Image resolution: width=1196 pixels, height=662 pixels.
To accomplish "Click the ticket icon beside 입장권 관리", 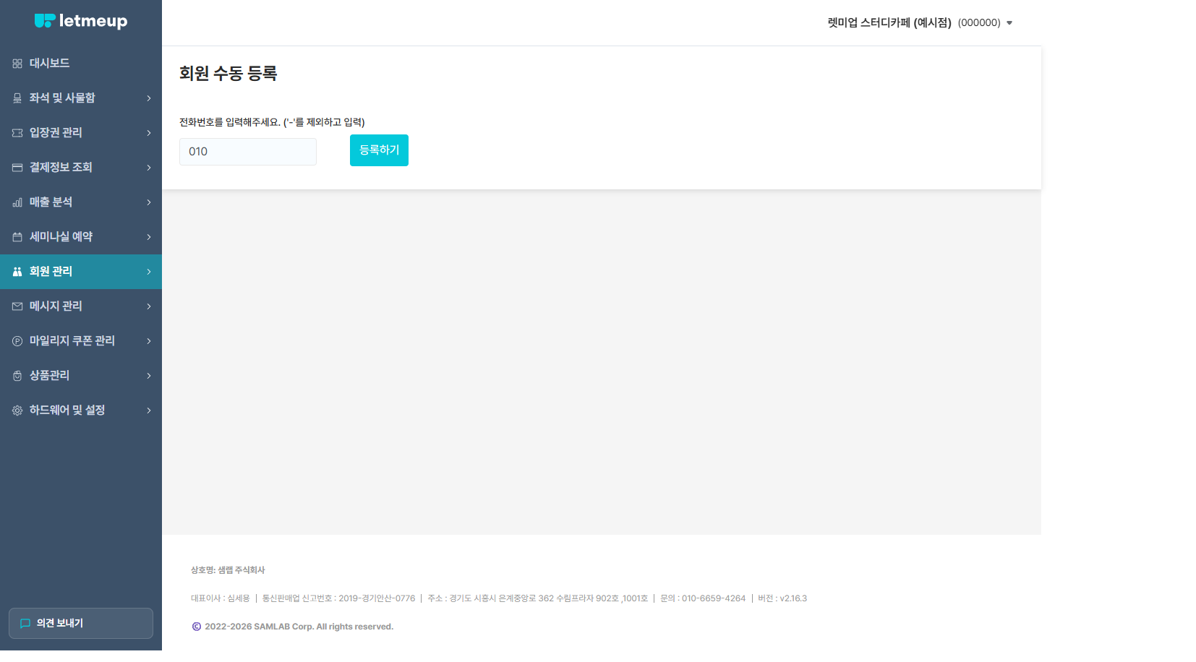I will click(x=17, y=133).
